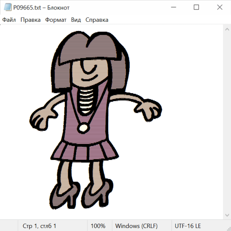Image resolution: width=231 pixels, height=231 pixels.
Task: Click the 100% zoom status field
Action: [x=98, y=226]
